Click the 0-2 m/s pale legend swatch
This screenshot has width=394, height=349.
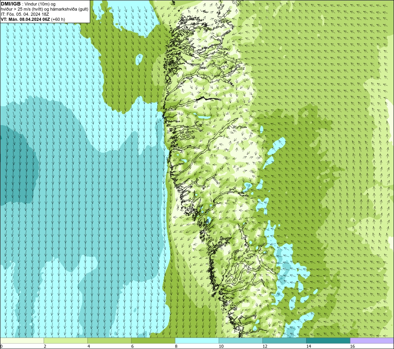point(22,340)
